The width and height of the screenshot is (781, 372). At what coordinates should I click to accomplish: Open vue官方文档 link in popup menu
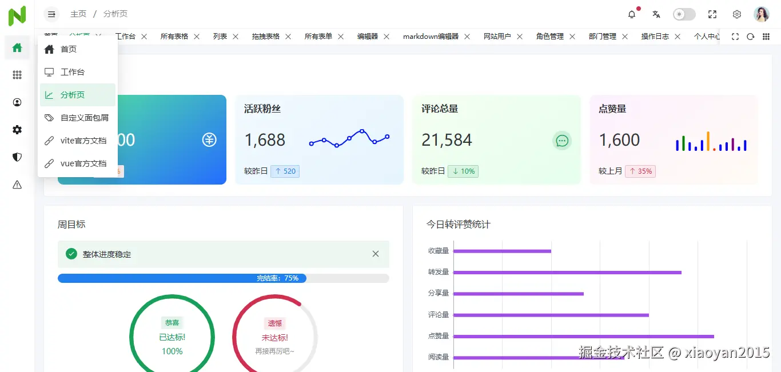(x=78, y=163)
